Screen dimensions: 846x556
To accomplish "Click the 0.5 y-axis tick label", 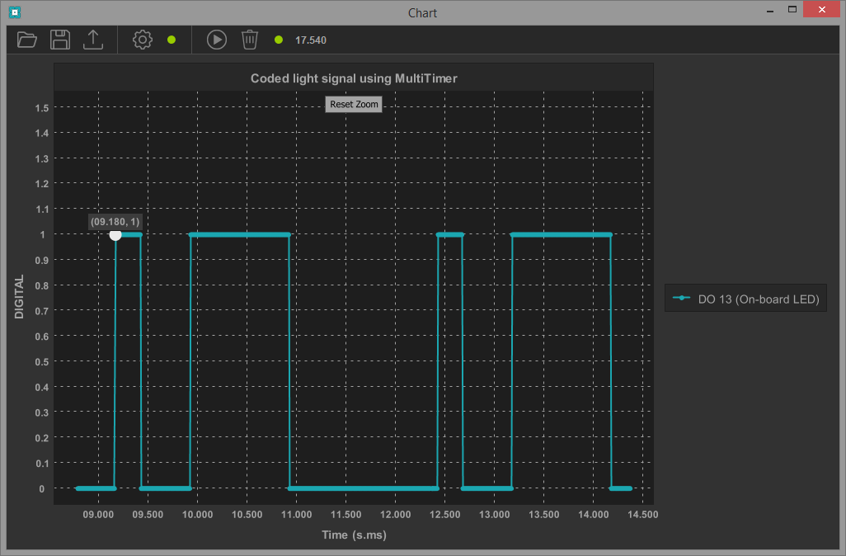I will coord(41,361).
